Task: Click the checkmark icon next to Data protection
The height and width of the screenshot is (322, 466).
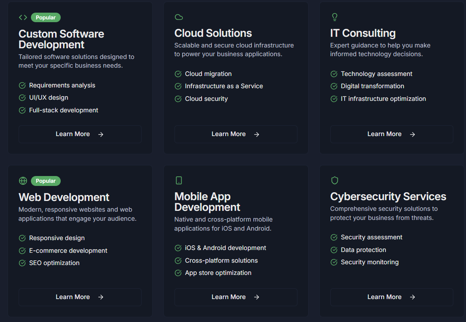Action: point(334,250)
